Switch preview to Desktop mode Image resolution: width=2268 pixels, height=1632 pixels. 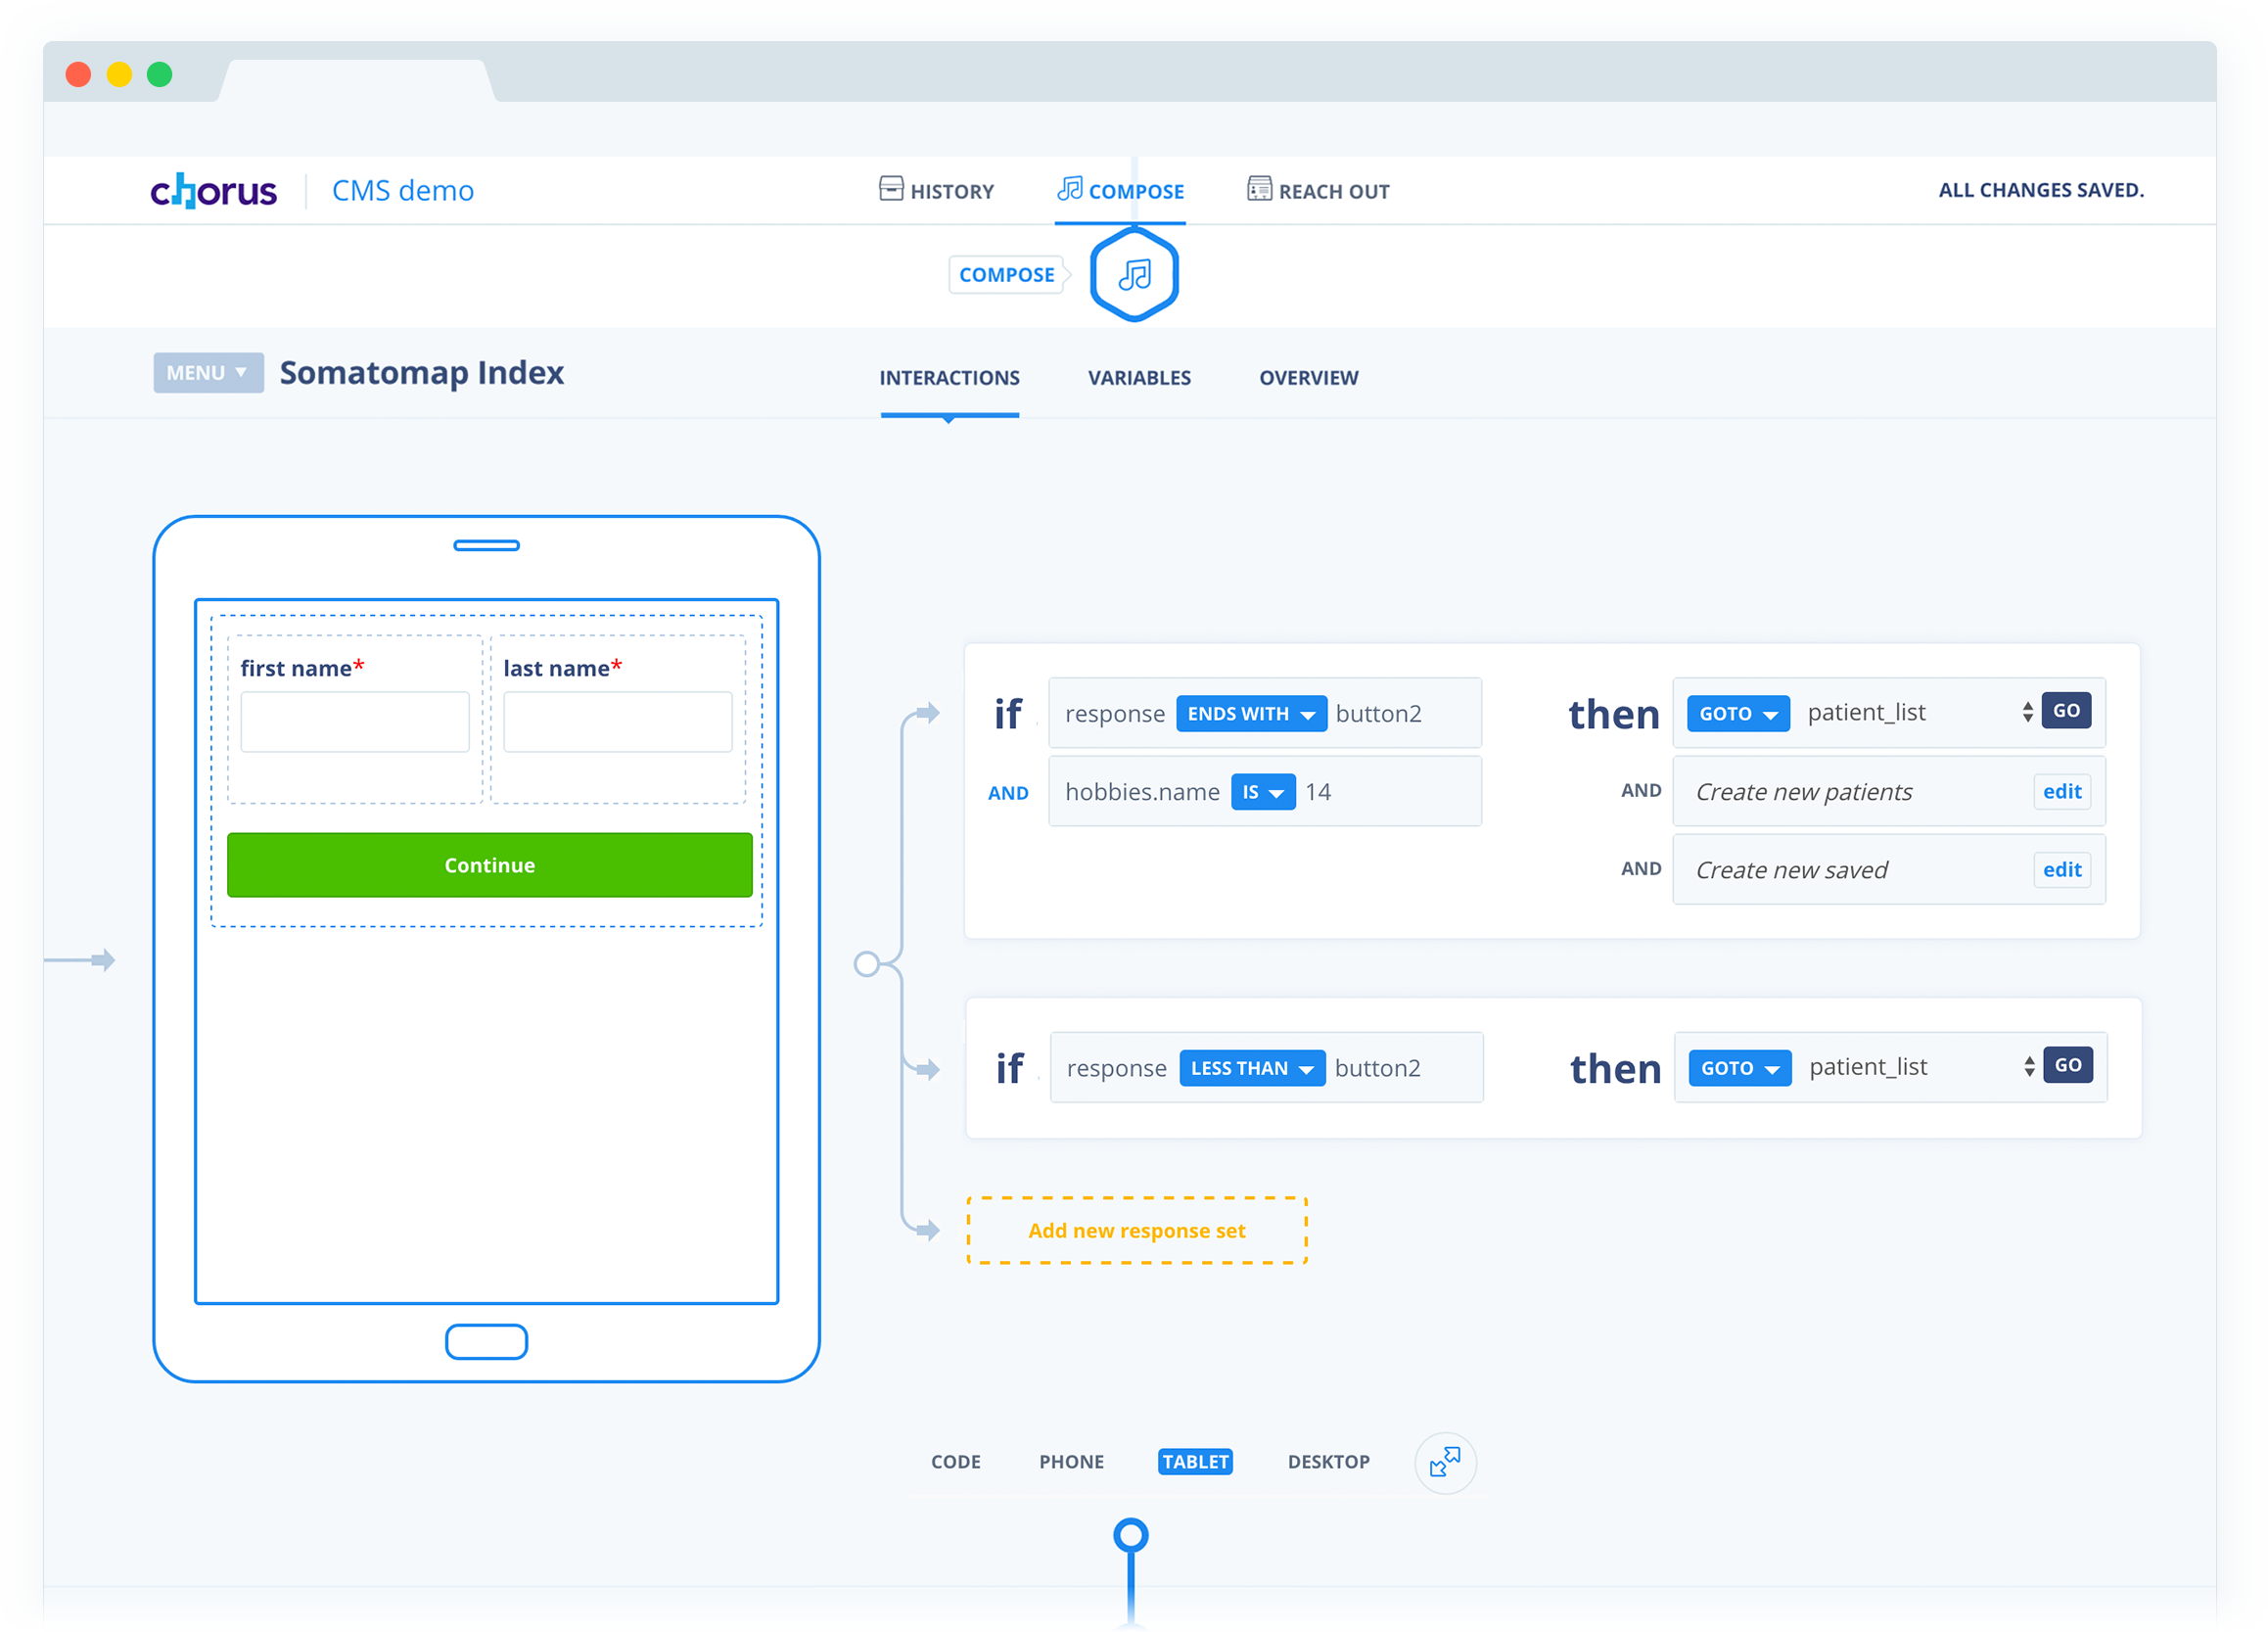click(1328, 1462)
